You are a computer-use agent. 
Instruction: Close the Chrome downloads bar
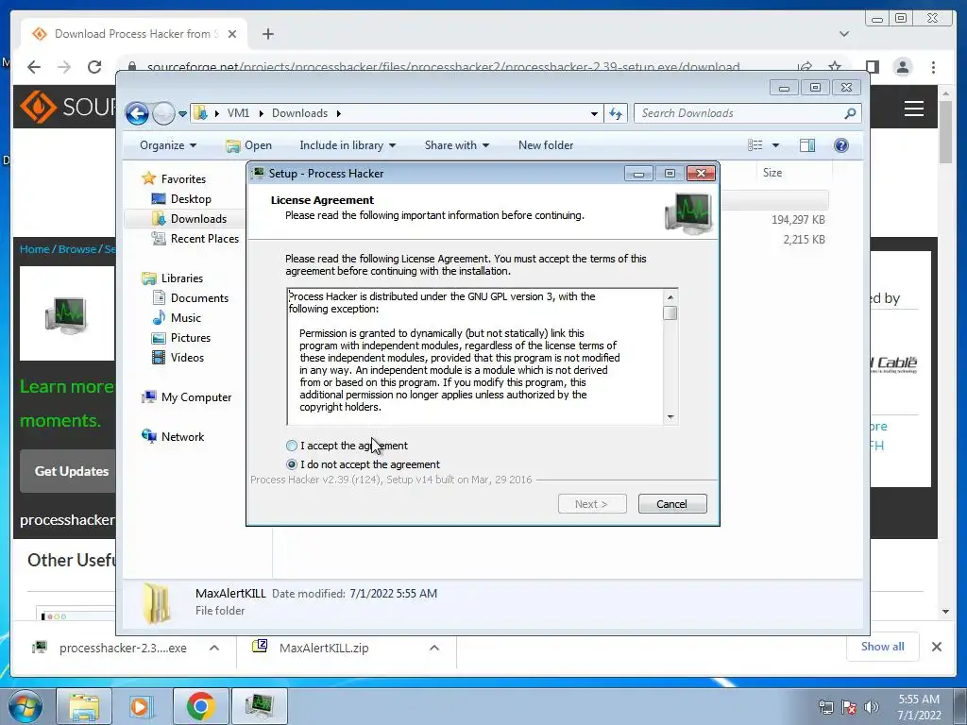coord(936,647)
